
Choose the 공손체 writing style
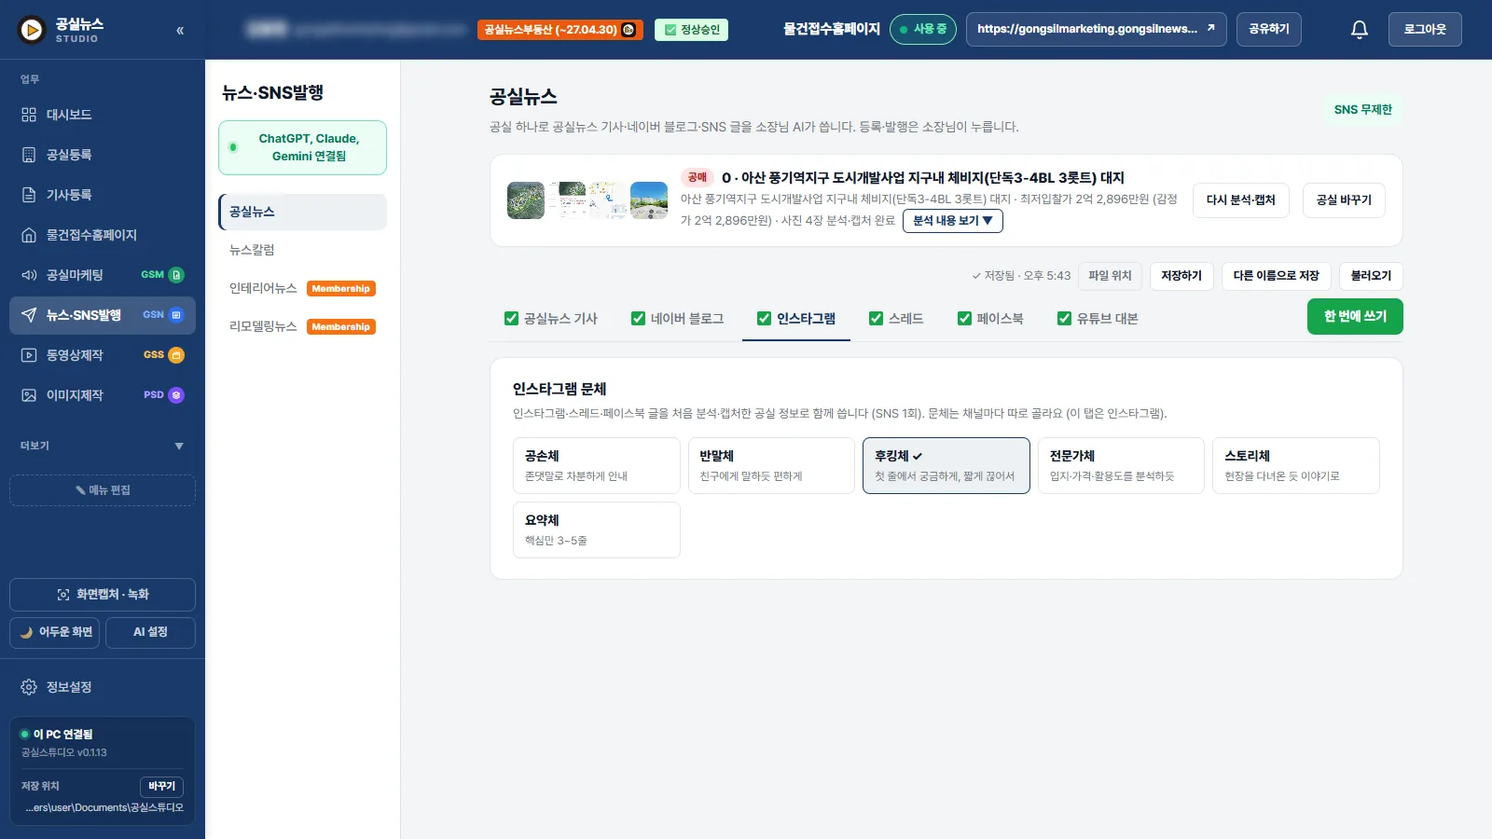click(597, 465)
